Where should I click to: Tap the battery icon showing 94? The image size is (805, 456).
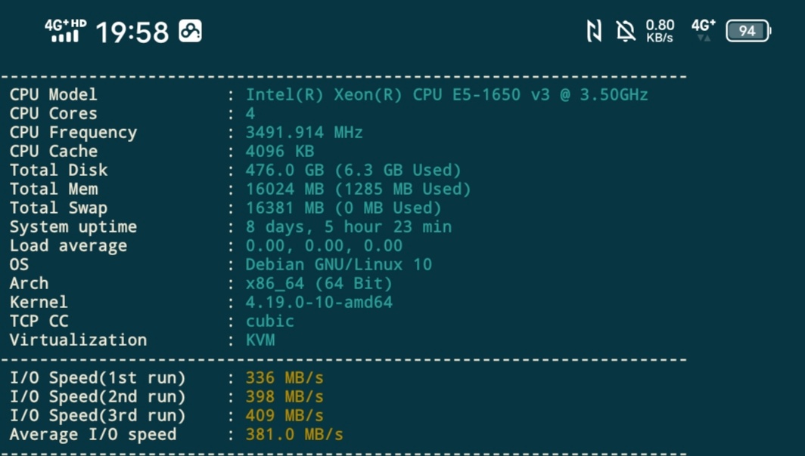pos(747,31)
